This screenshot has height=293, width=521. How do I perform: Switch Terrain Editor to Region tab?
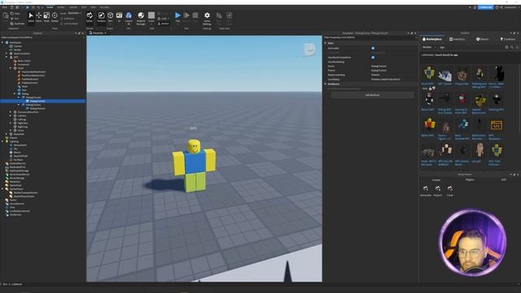[x=470, y=180]
